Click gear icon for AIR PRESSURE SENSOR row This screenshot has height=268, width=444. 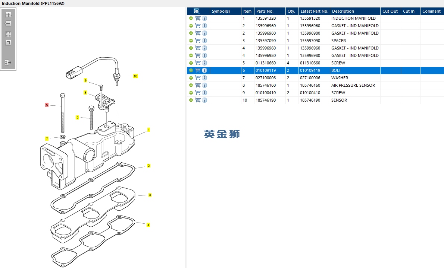point(191,85)
